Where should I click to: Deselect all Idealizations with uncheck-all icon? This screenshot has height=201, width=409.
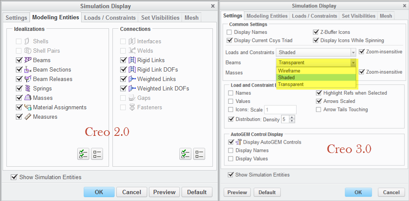(x=97, y=154)
